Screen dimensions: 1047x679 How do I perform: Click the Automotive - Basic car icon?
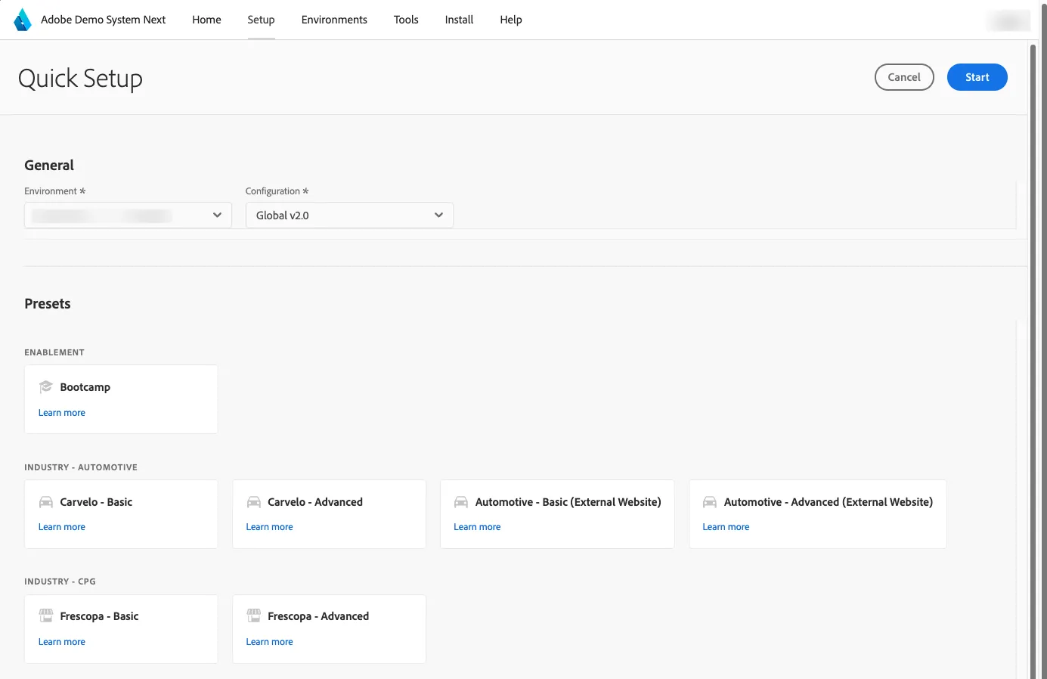pyautogui.click(x=461, y=502)
